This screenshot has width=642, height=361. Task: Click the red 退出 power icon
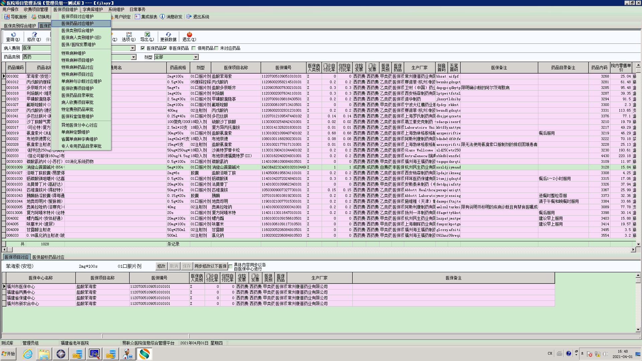(189, 34)
